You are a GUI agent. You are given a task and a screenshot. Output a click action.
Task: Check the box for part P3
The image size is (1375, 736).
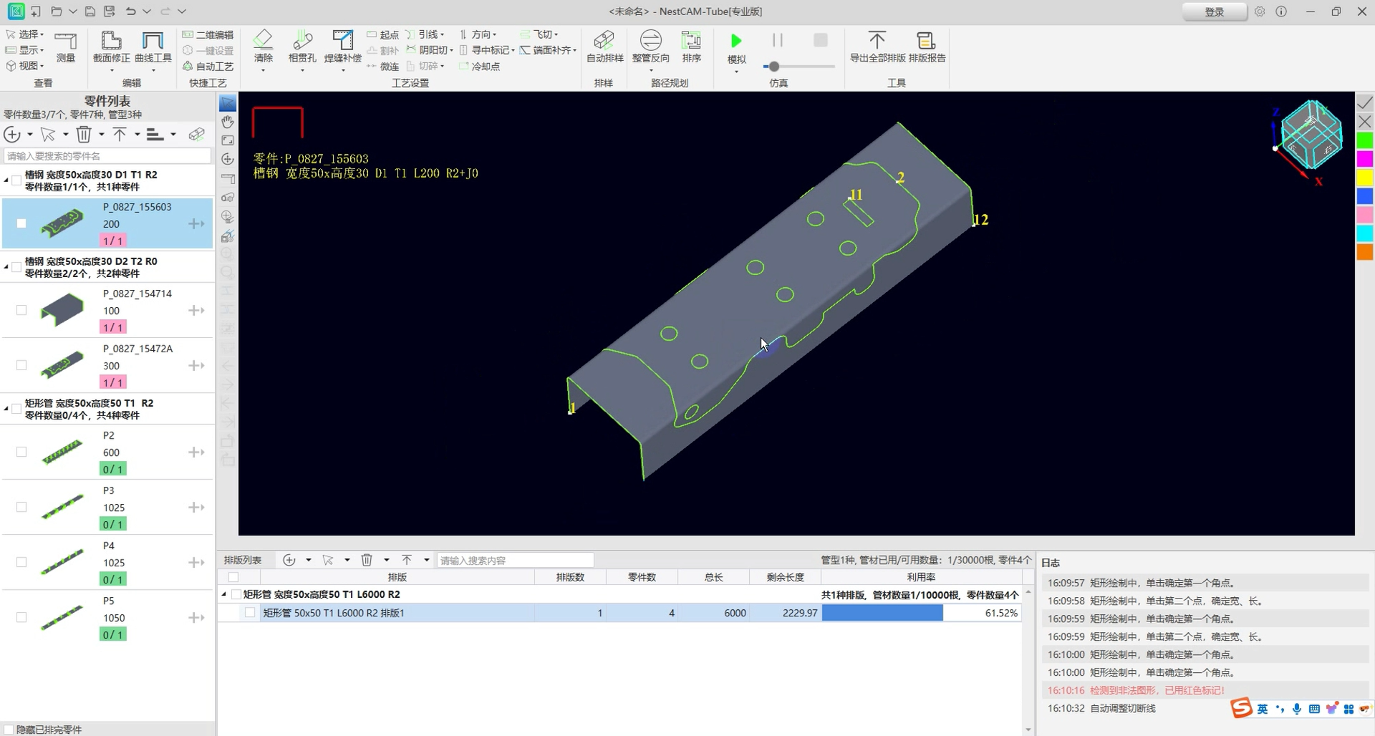pyautogui.click(x=21, y=507)
